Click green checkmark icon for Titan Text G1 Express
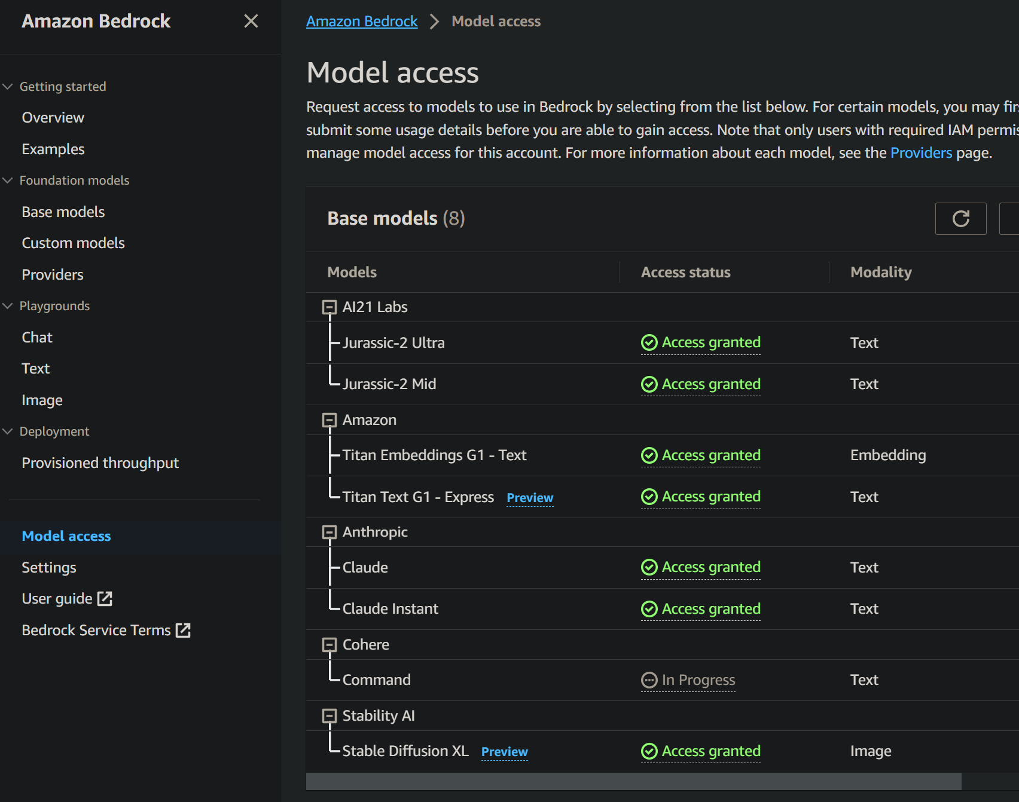The image size is (1019, 802). click(649, 497)
